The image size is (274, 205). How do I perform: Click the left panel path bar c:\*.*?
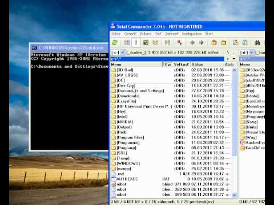167,59
